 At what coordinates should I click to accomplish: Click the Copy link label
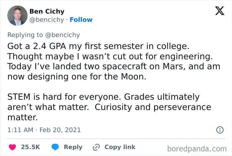(x=120, y=147)
